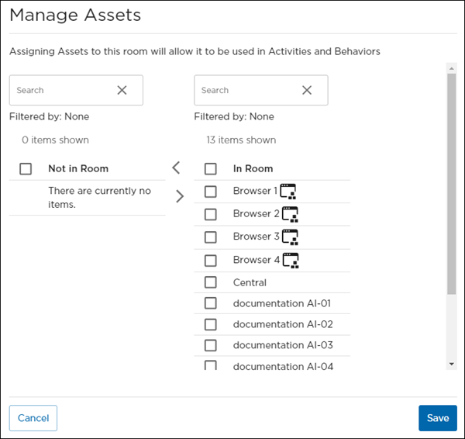This screenshot has height=439, width=465.
Task: Select all with the In Room header checkbox
Action: pos(211,168)
